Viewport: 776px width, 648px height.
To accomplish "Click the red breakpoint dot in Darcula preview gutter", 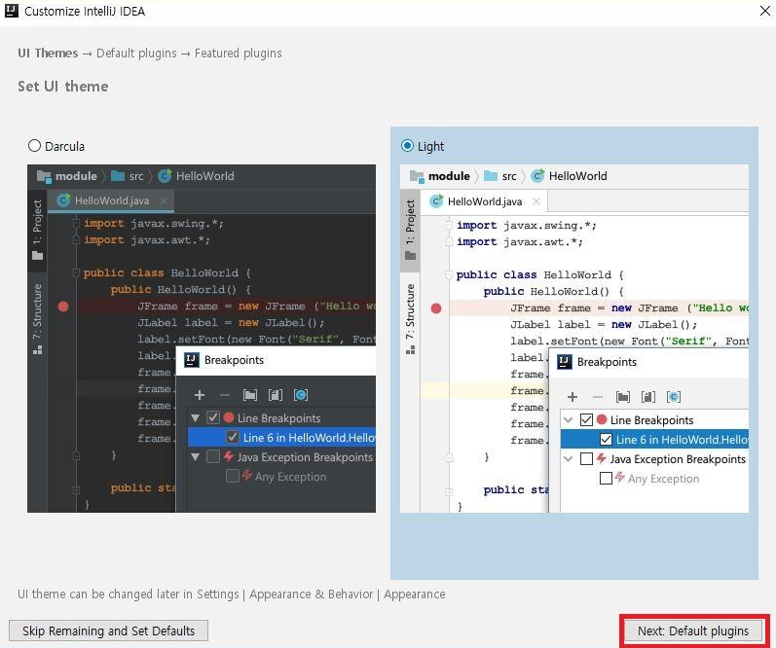I will tap(63, 306).
